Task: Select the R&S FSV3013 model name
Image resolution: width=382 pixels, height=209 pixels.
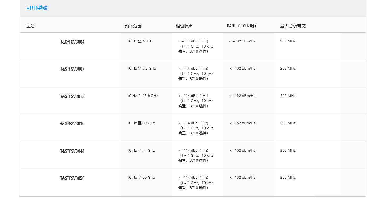Action: point(72,96)
